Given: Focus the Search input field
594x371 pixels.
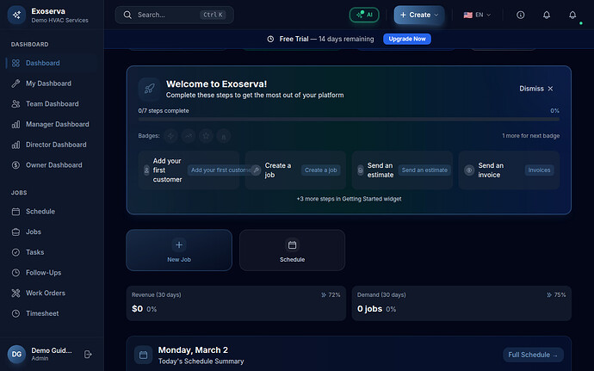Looking at the screenshot, I should [x=172, y=15].
